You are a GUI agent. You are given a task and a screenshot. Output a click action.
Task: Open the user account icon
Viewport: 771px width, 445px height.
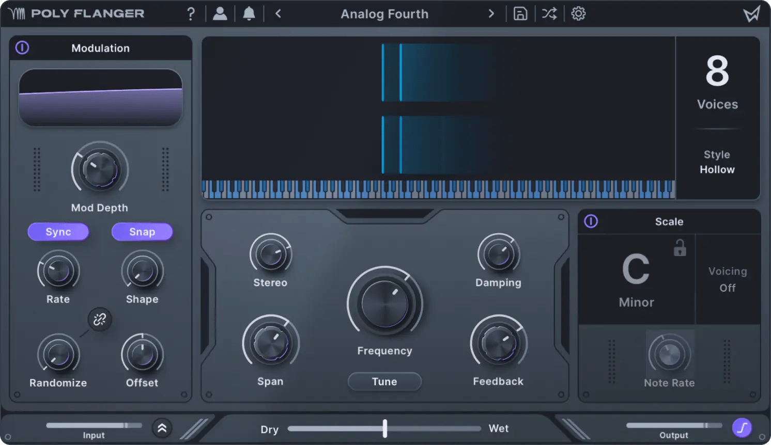tap(220, 13)
